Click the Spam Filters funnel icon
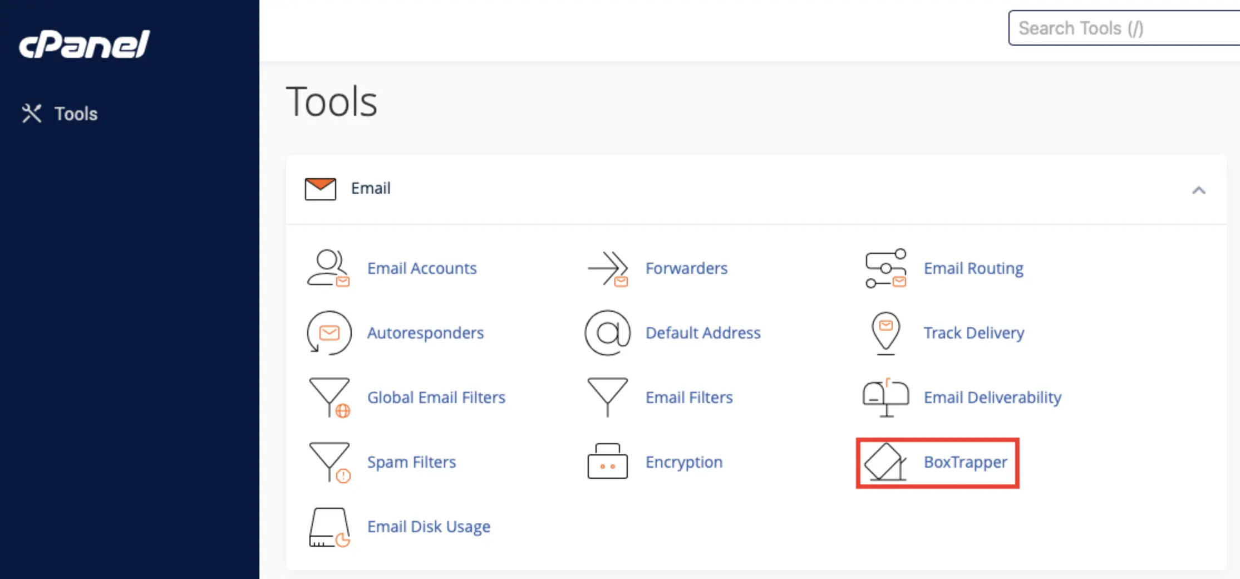 (329, 462)
